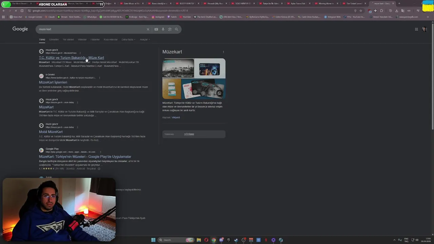Expand the Araçlar search tools
This screenshot has width=434, height=244.
pos(144,40)
